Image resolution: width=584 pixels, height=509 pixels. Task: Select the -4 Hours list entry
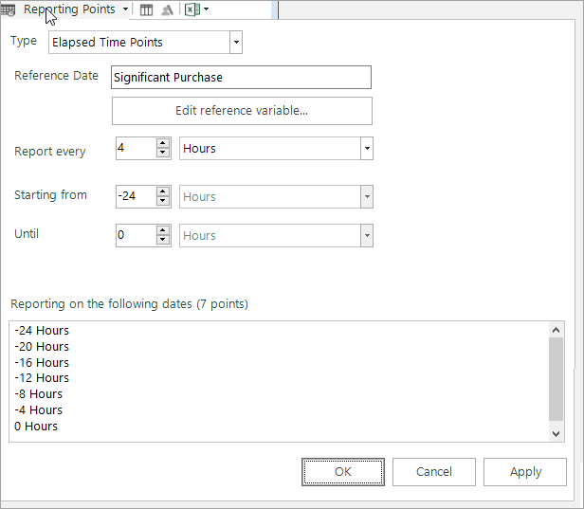click(x=38, y=410)
